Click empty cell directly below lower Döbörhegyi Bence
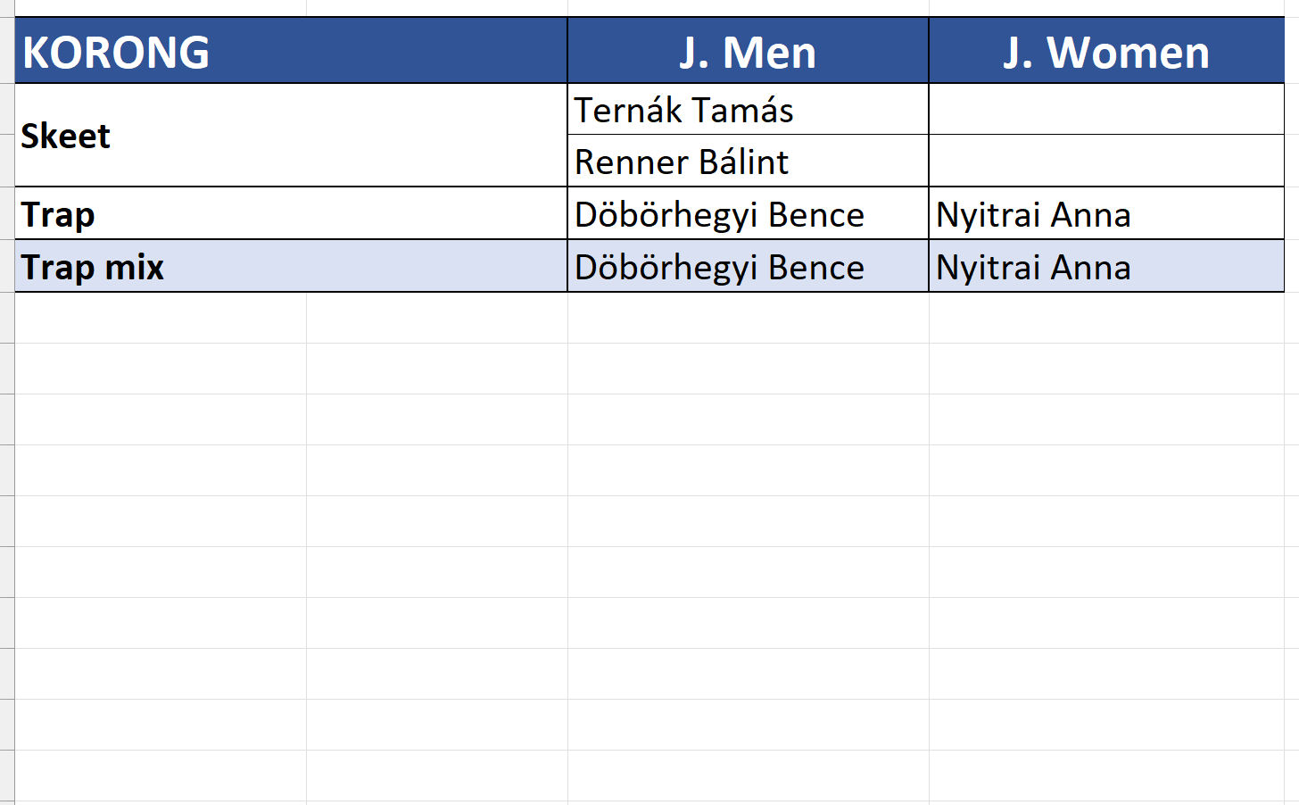The height and width of the screenshot is (805, 1299). [748, 318]
